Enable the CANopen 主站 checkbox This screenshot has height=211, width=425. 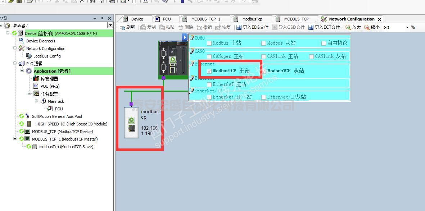click(x=209, y=57)
